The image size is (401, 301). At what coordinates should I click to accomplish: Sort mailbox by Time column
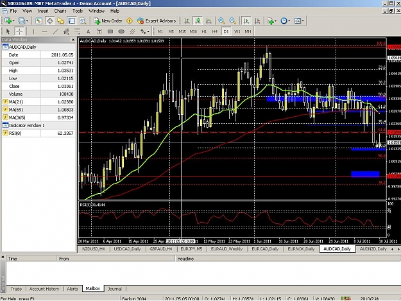pyautogui.click(x=31, y=259)
